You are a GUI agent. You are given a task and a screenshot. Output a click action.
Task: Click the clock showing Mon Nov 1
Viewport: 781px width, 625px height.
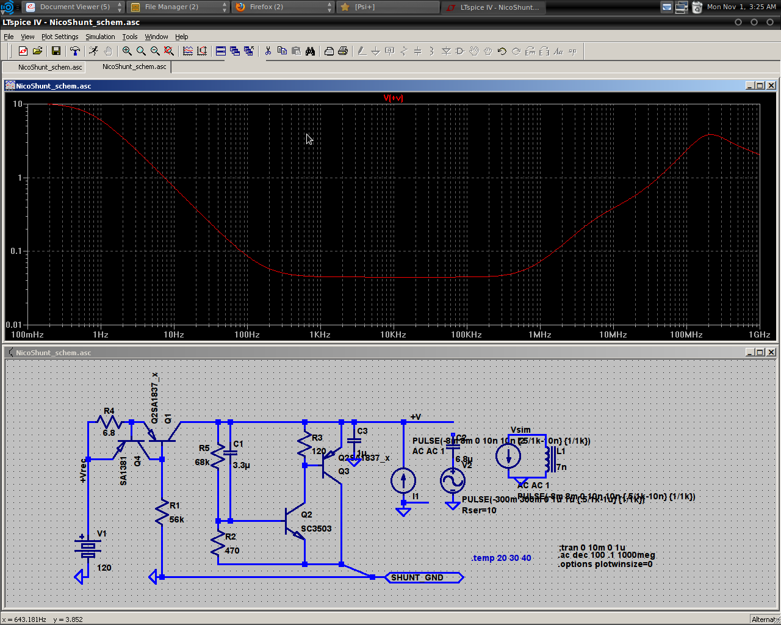(x=741, y=7)
